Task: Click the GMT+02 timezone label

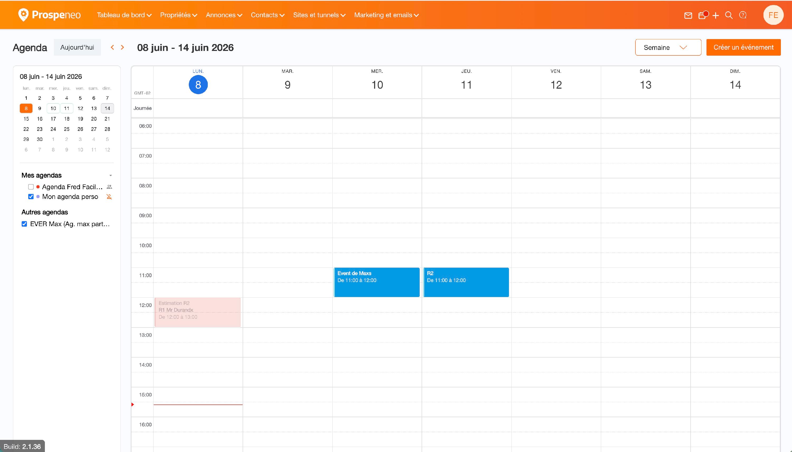Action: point(142,93)
